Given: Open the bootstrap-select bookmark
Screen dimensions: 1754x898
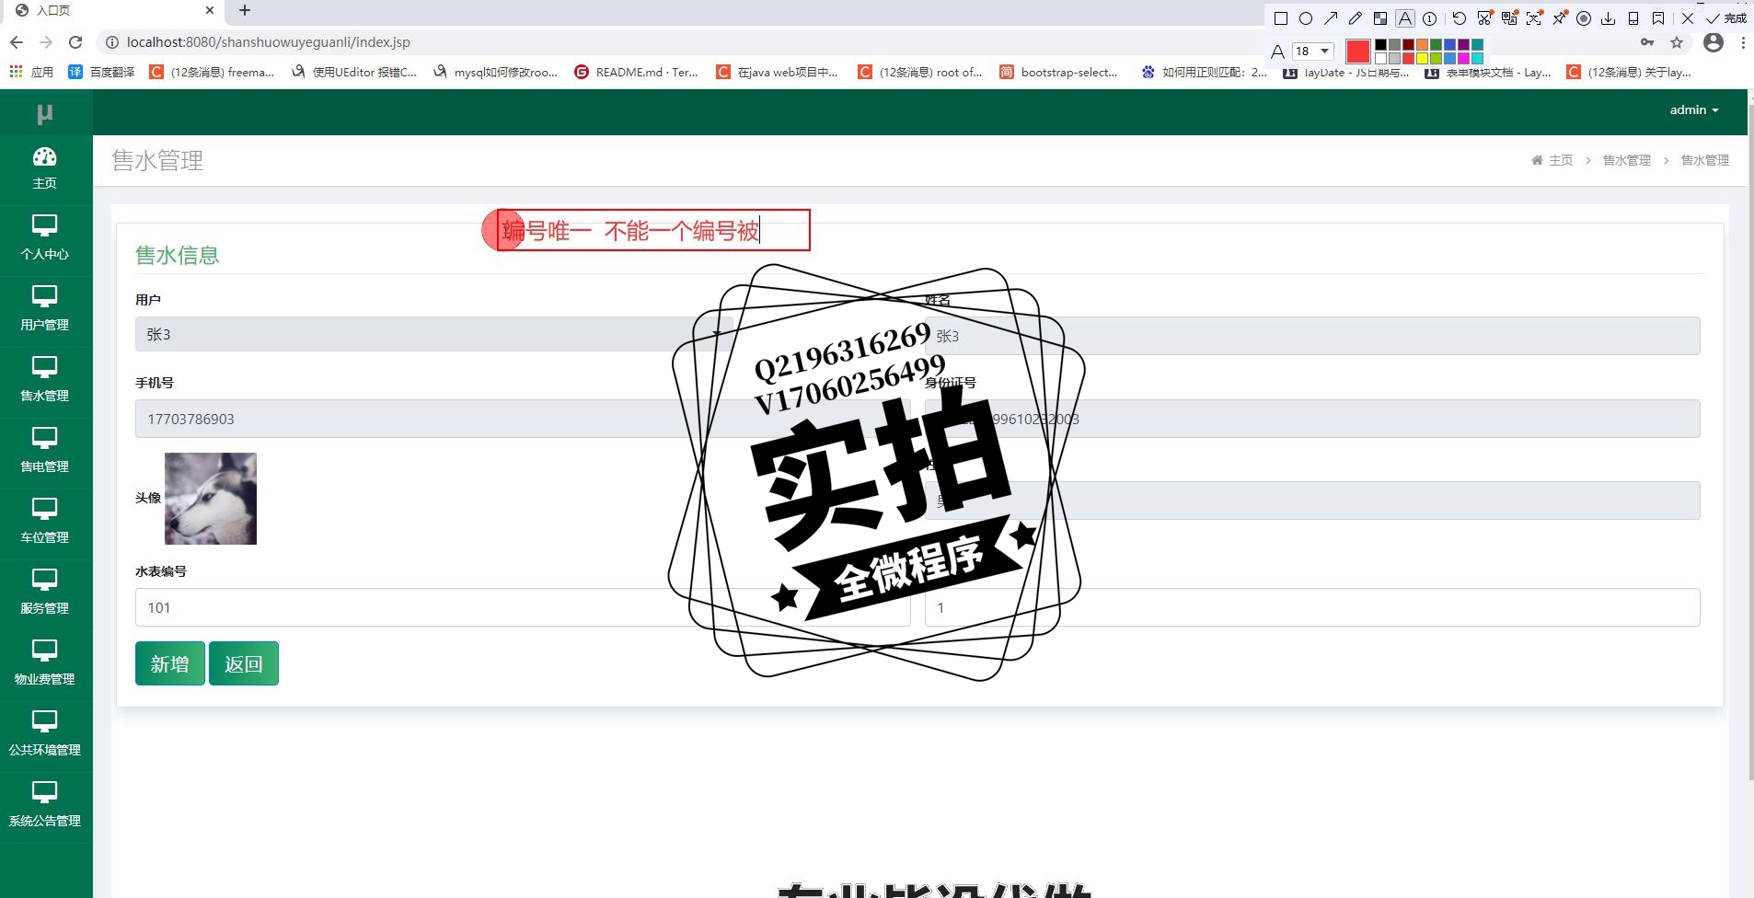Looking at the screenshot, I should (x=1058, y=72).
